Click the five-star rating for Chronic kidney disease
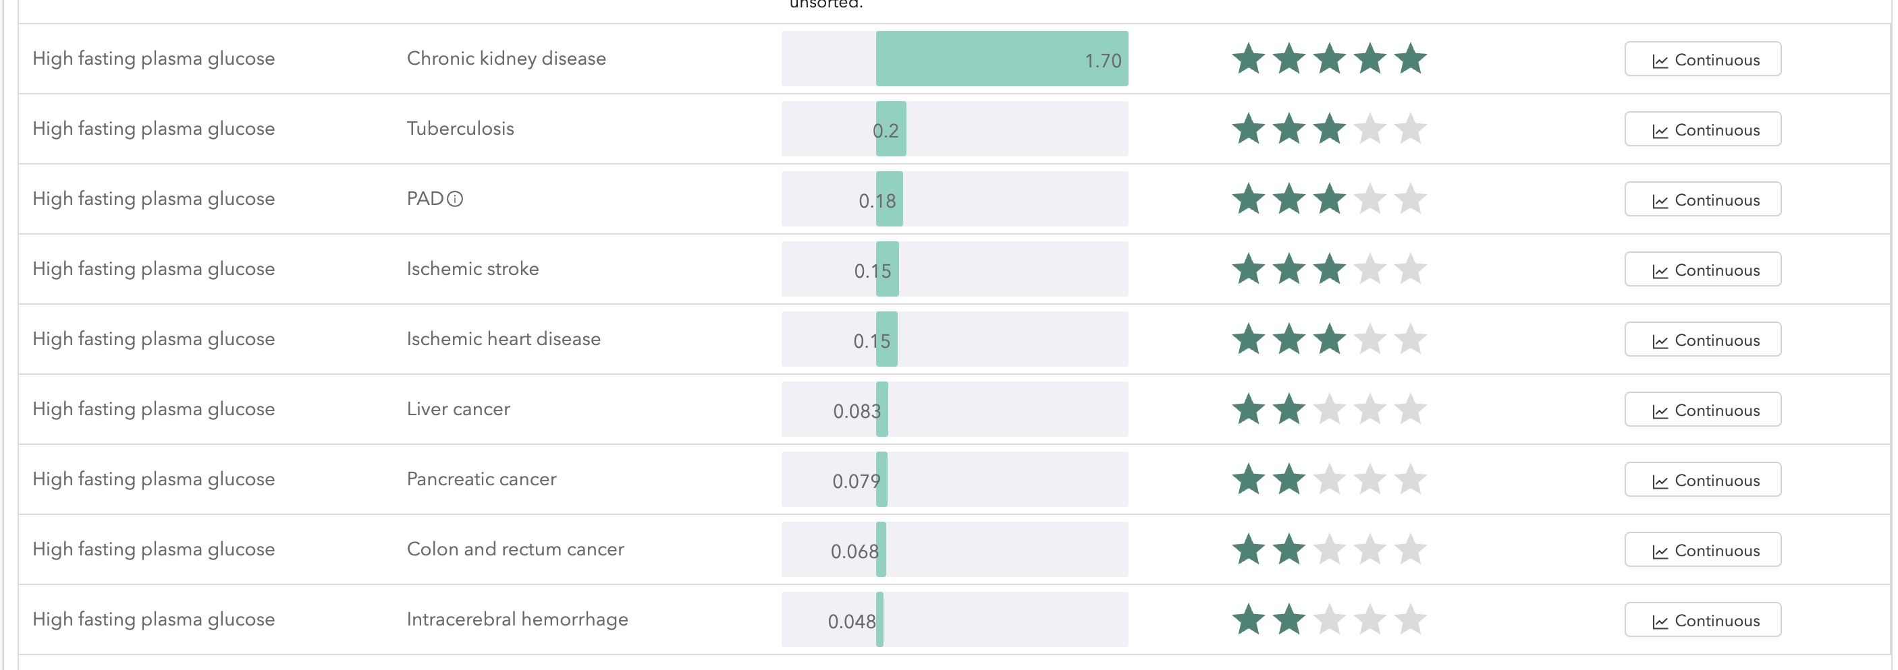This screenshot has height=670, width=1898. click(1329, 59)
